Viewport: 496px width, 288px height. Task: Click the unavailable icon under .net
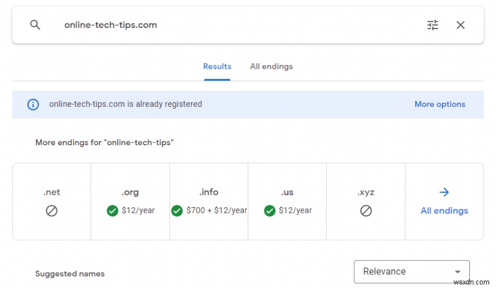coord(51,210)
